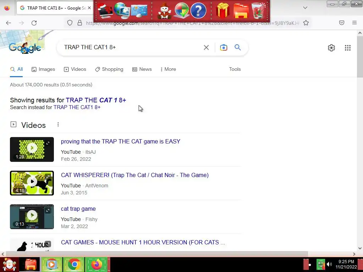This screenshot has width=363, height=272.
Task: Open 'proving that the TRAP THE CAT game is EASY'
Action: (121, 141)
